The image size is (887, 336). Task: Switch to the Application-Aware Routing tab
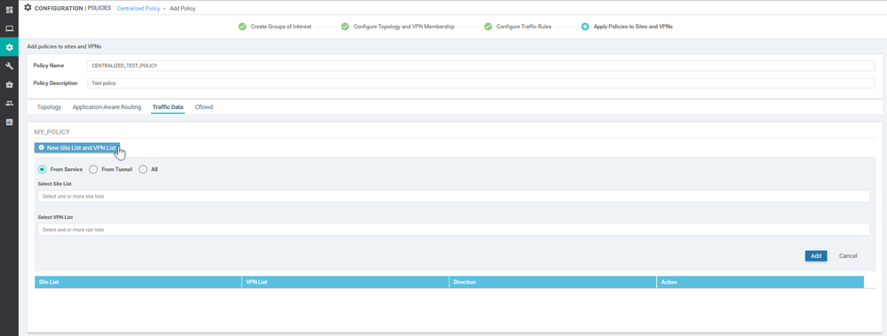click(x=107, y=106)
